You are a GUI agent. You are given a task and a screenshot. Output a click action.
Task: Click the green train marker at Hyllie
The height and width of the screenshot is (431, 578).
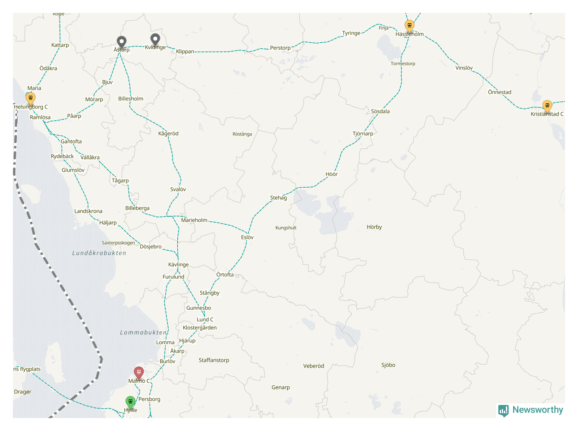click(130, 402)
